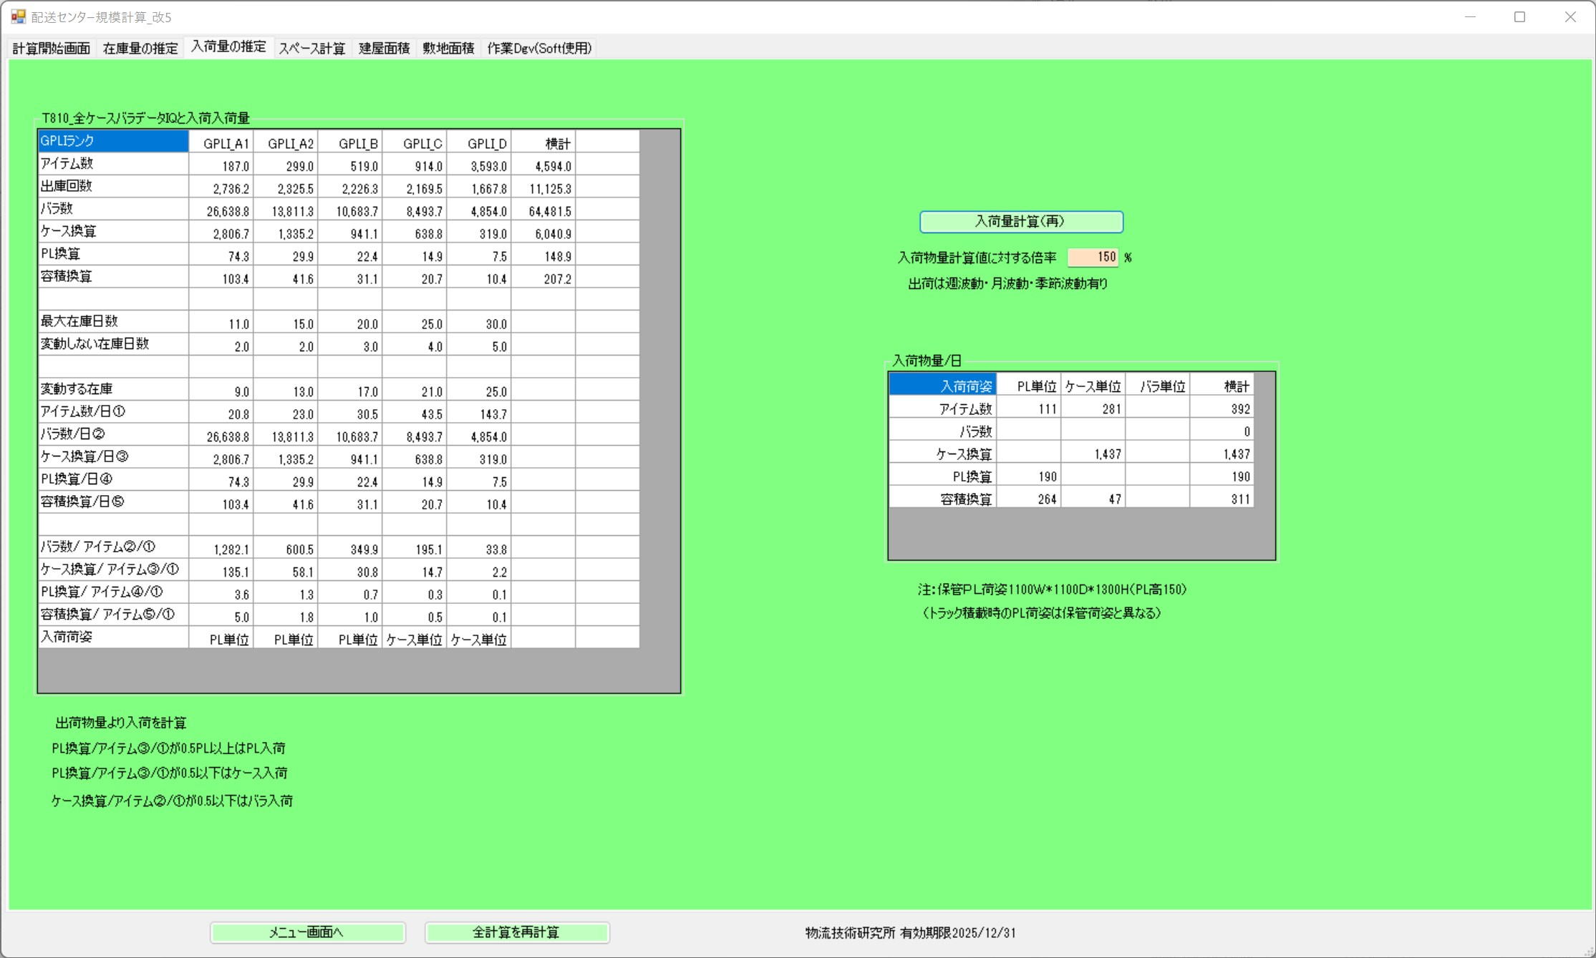Open the 敷地面積 tab
Viewport: 1596px width, 958px height.
[x=448, y=48]
